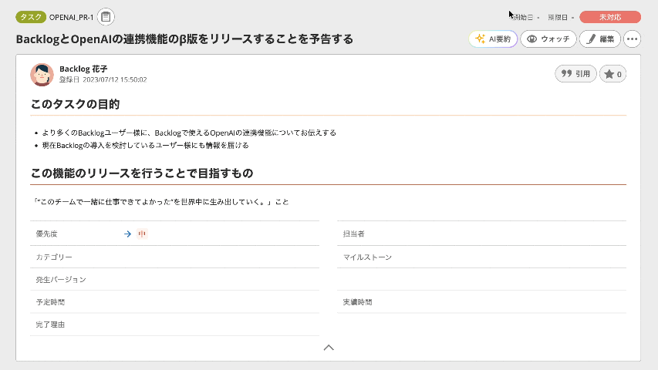Click the AI要約 summary button

tap(493, 39)
